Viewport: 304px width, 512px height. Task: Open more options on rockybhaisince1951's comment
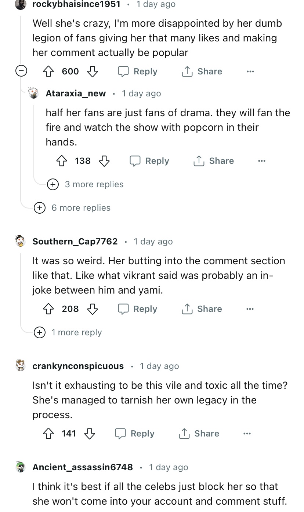[250, 71]
